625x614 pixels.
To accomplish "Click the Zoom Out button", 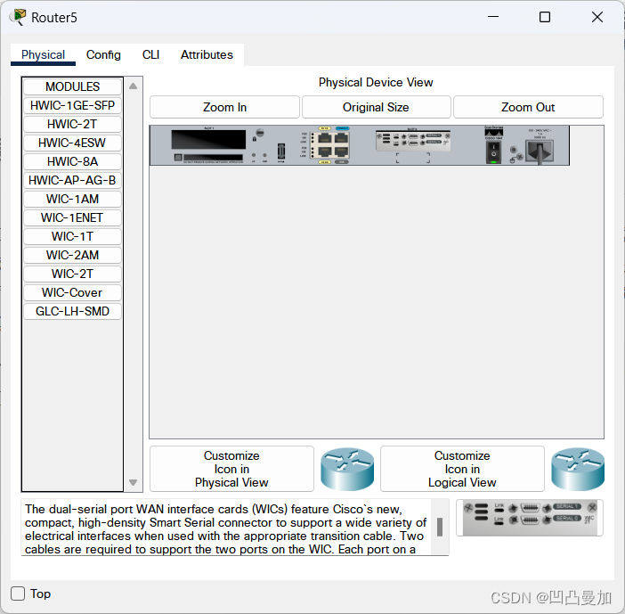I will click(x=528, y=107).
